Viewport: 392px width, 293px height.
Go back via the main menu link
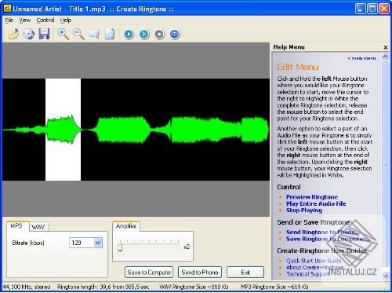361,58
